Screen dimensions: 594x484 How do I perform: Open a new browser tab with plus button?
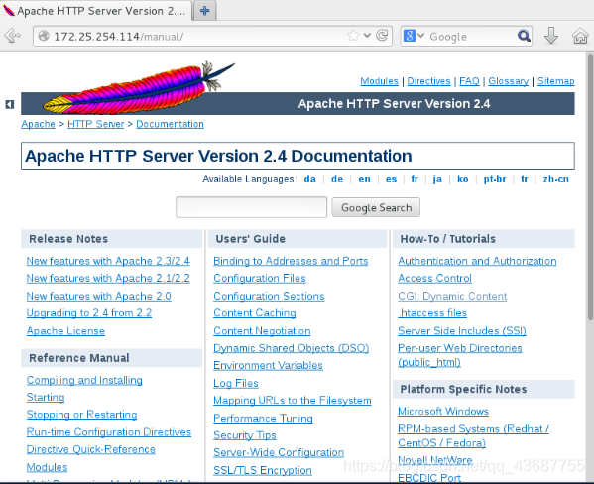pos(204,11)
